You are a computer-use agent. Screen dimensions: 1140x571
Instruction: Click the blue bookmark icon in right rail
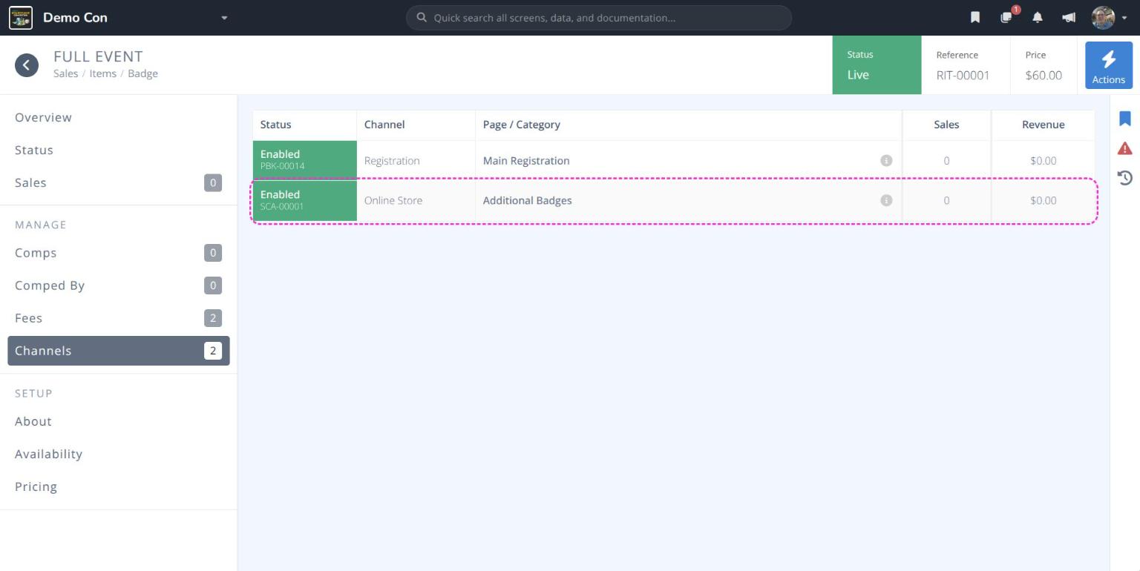pyautogui.click(x=1125, y=119)
